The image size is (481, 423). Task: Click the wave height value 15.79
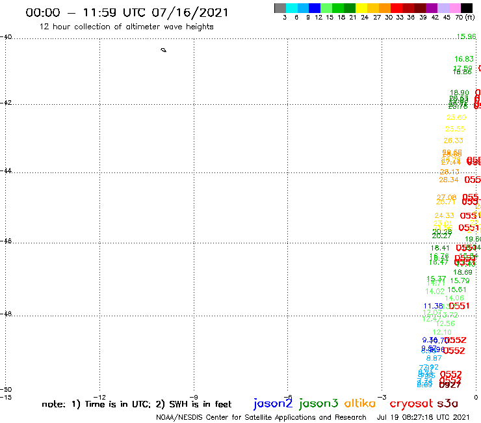(460, 280)
